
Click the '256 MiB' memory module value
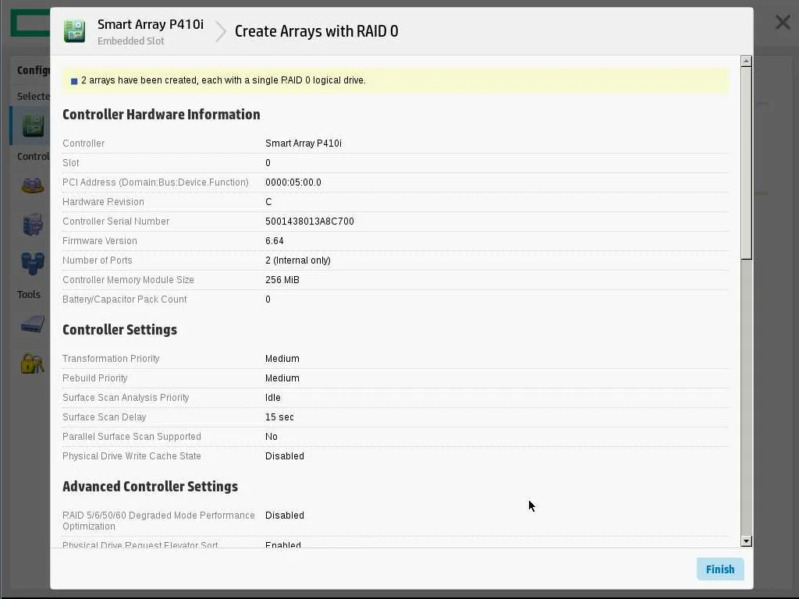(282, 280)
